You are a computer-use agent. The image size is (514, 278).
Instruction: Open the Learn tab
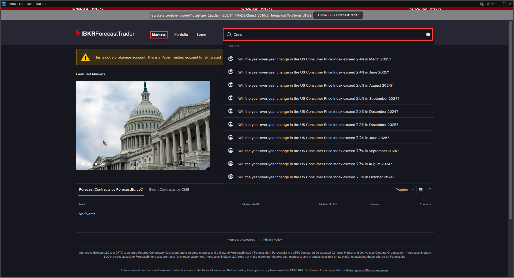202,35
